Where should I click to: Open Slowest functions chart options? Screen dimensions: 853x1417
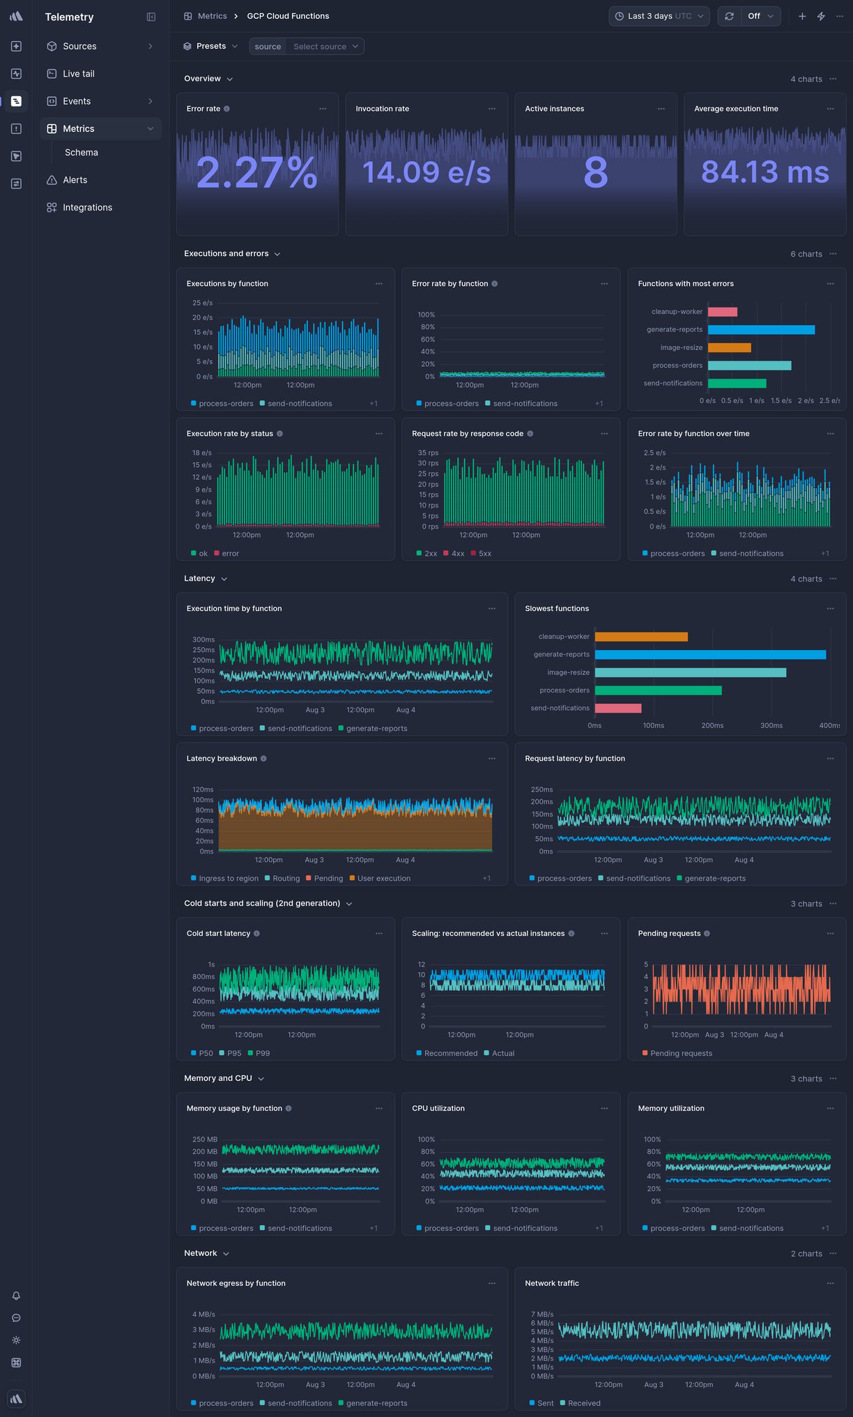click(x=831, y=609)
